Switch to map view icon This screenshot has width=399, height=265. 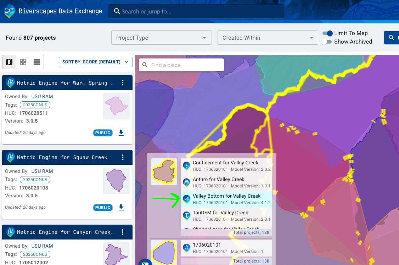tap(9, 62)
